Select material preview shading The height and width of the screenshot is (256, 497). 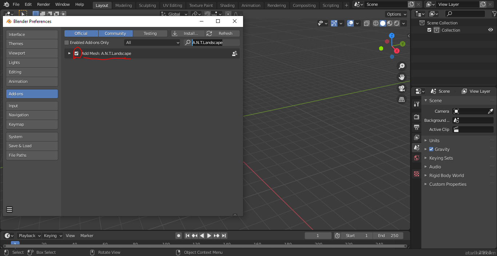pyautogui.click(x=390, y=23)
